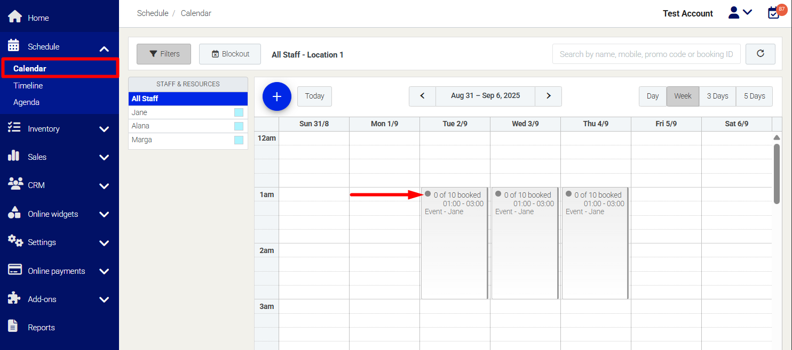Expand the Inventory menu chevron

pyautogui.click(x=104, y=129)
